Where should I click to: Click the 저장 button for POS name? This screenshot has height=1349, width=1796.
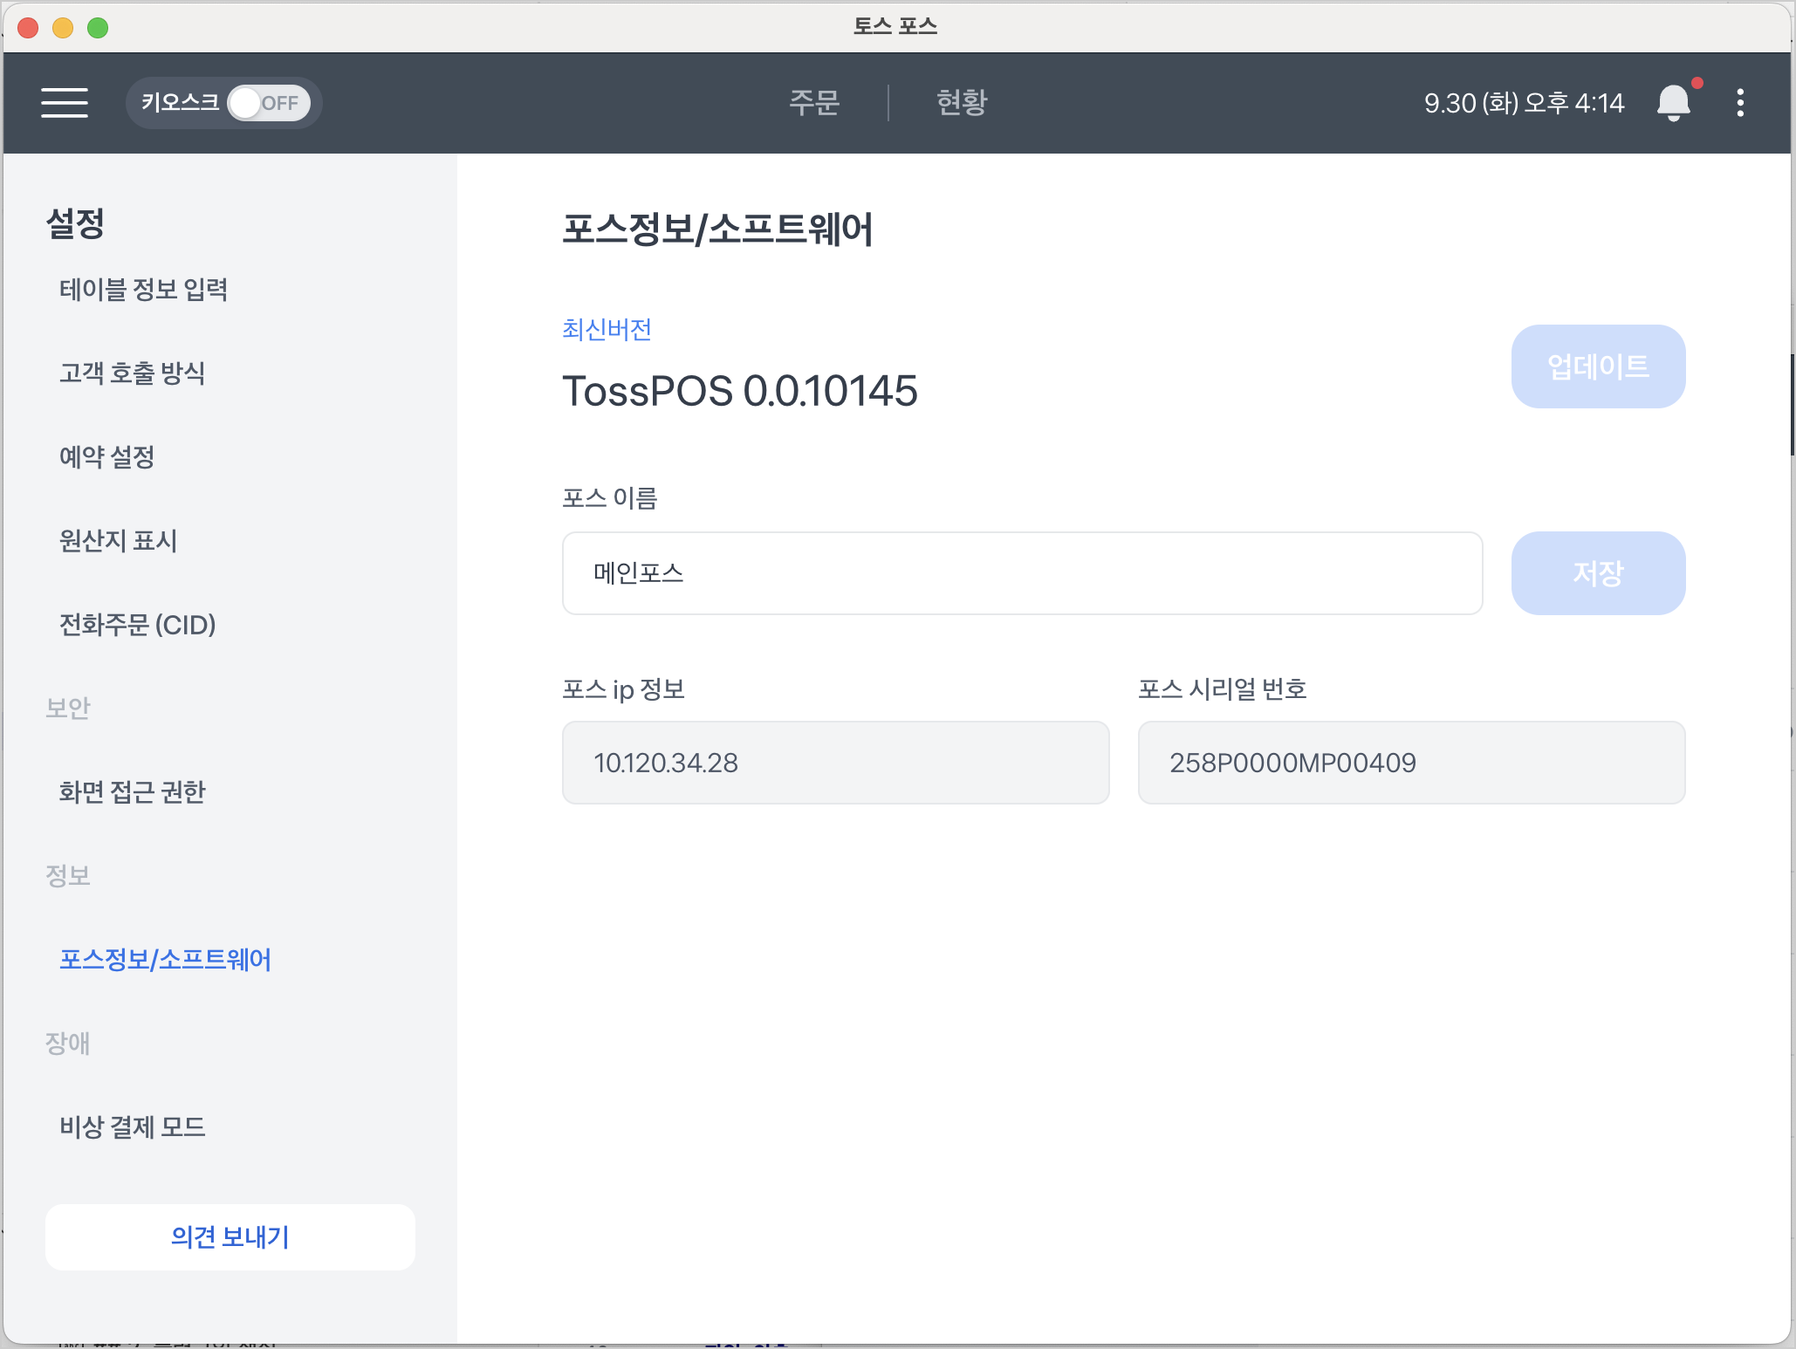click(x=1598, y=573)
